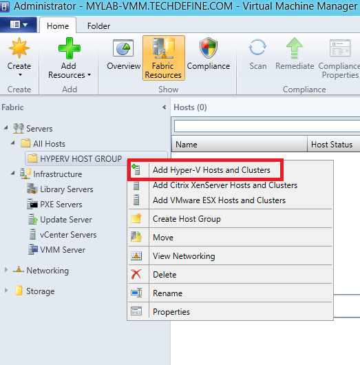
Task: Sort by the Host Status column header
Action: pos(334,144)
